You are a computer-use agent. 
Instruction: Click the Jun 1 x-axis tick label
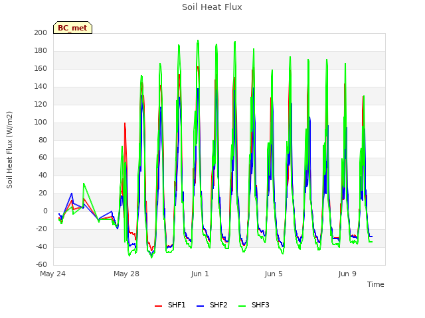click(200, 274)
